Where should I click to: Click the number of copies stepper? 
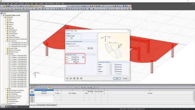coord(72,38)
